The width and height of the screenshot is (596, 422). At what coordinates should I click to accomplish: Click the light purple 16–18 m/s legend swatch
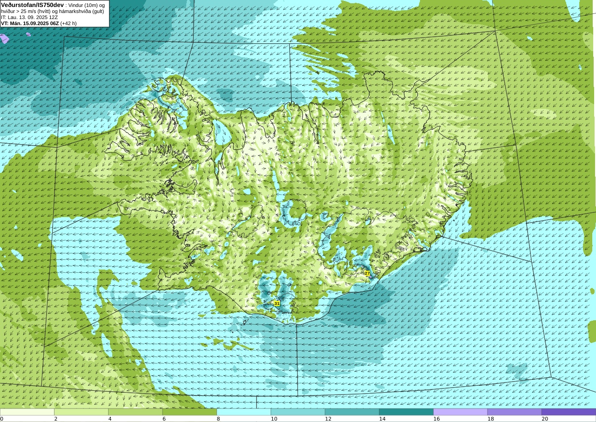pyautogui.click(x=461, y=412)
